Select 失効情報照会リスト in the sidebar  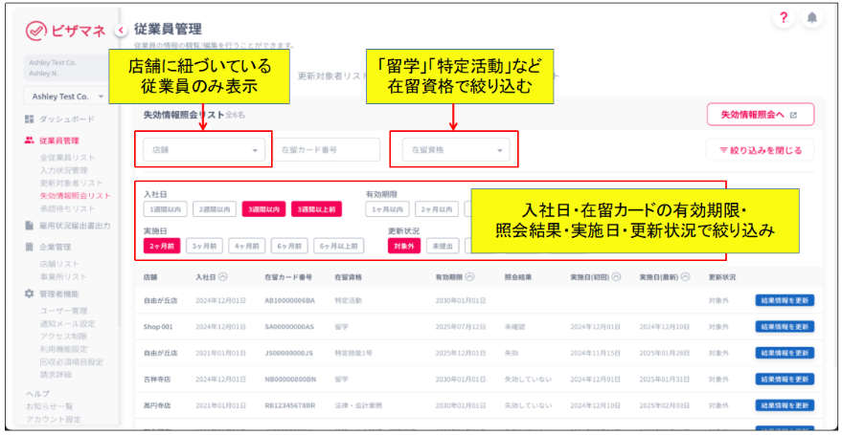tap(75, 195)
